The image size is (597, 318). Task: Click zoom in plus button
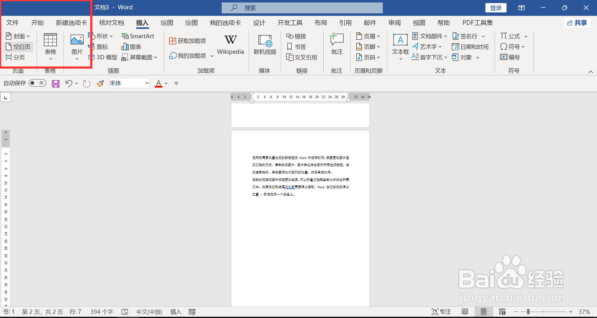pyautogui.click(x=571, y=312)
